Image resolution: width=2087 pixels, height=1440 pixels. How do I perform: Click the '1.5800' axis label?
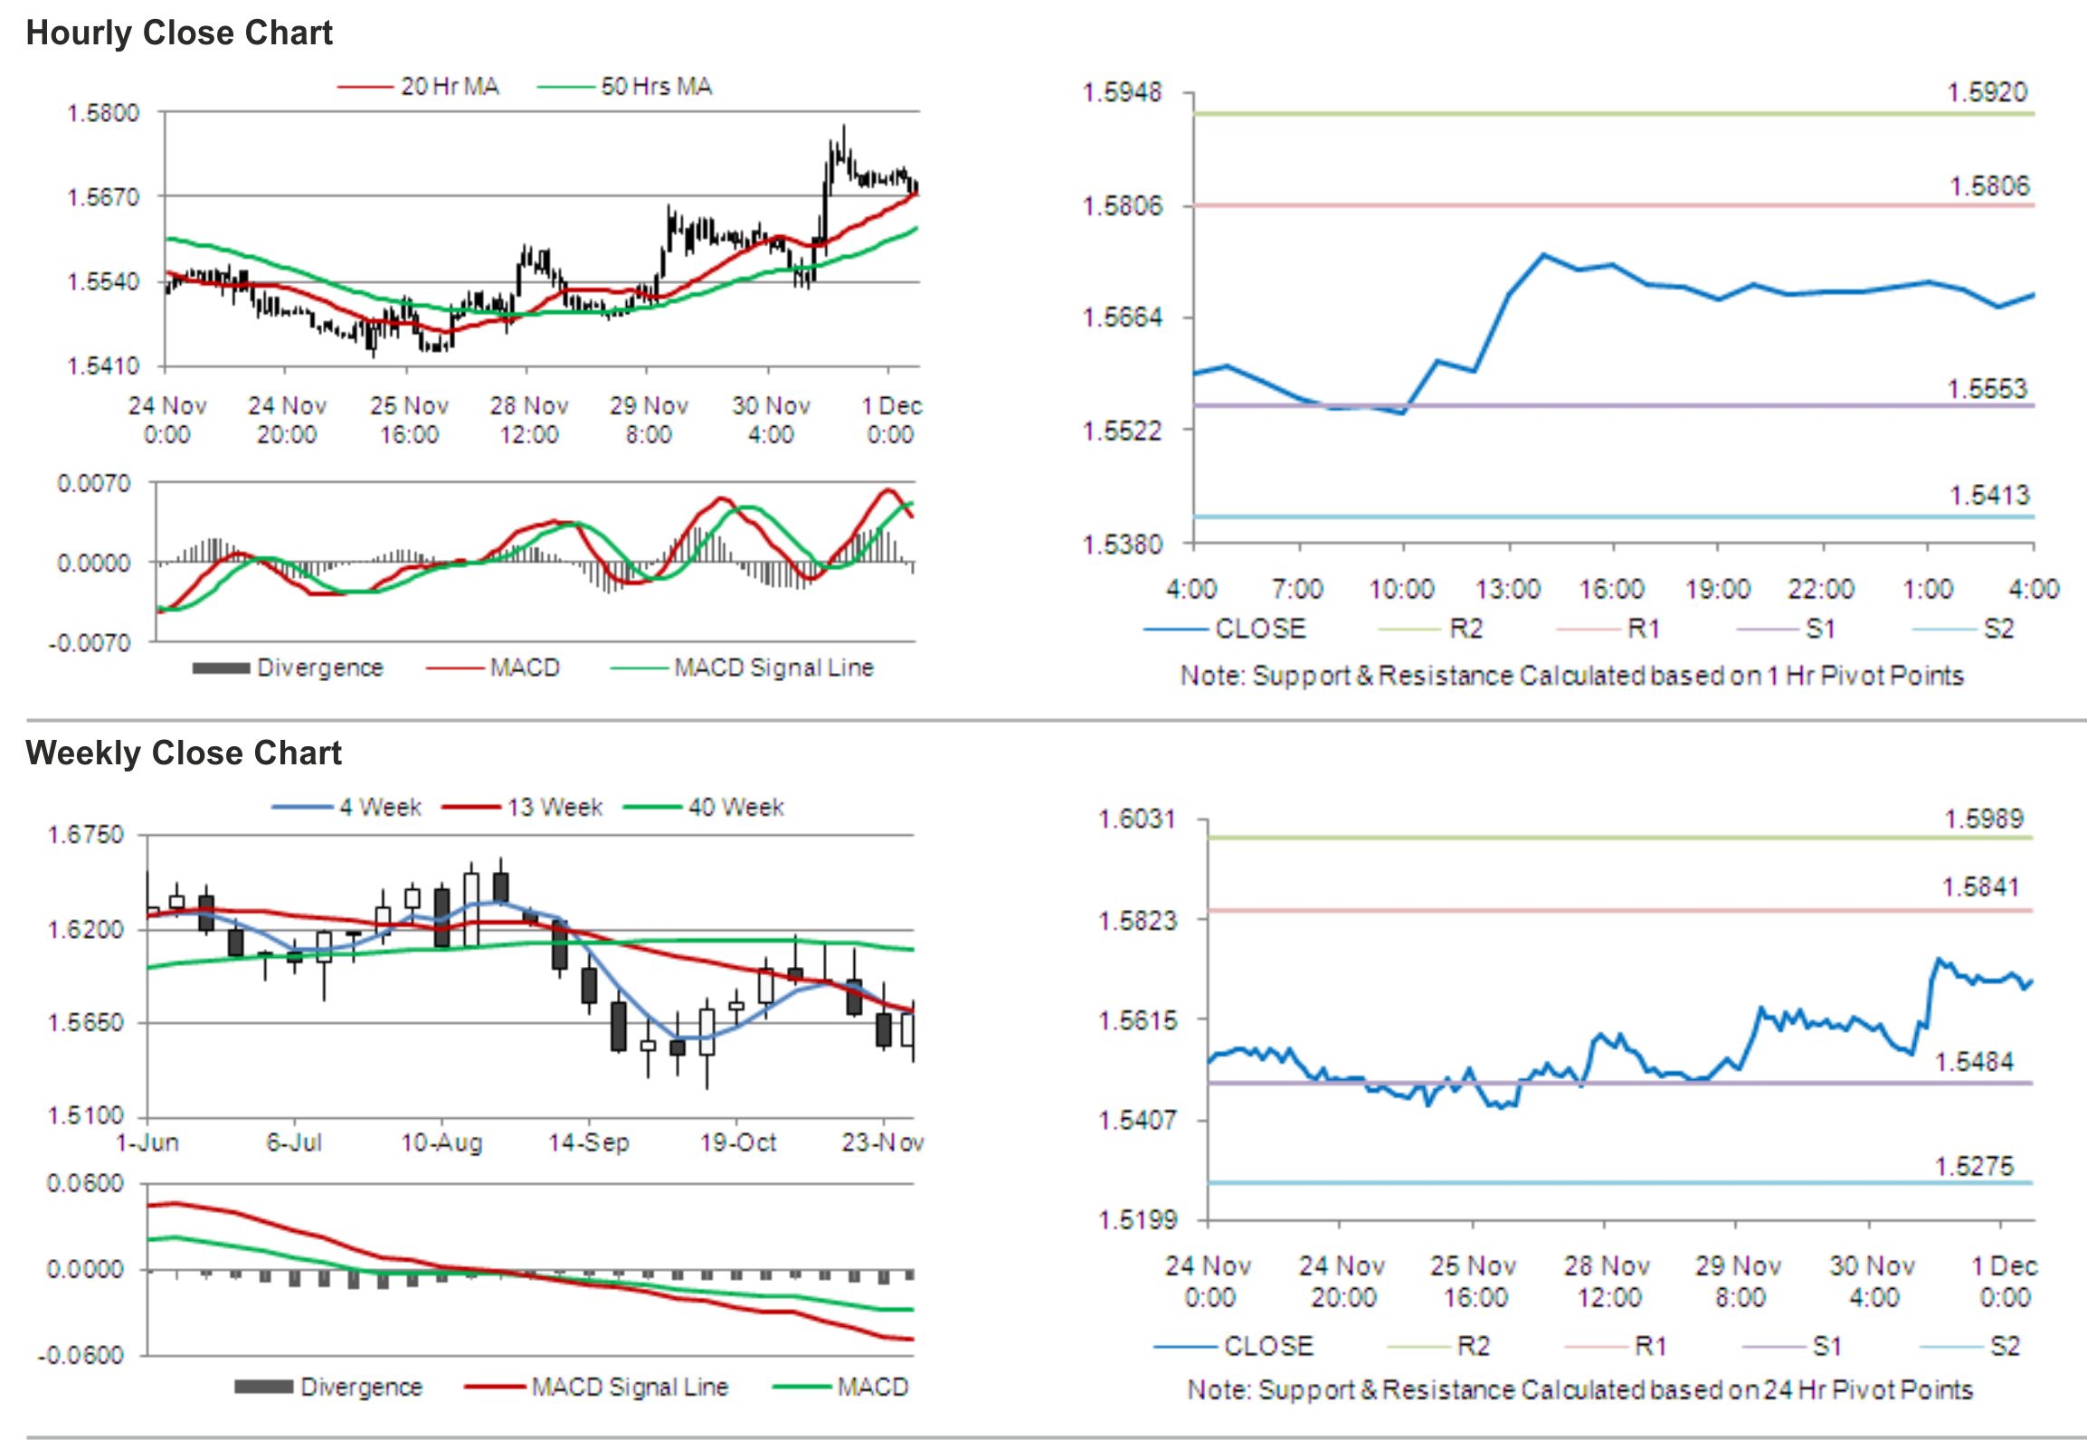pyautogui.click(x=104, y=113)
